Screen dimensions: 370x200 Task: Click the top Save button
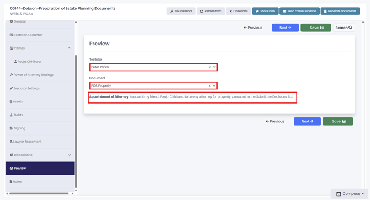point(316,28)
